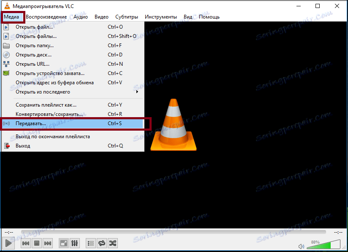Open the extended settings equalizer icon
Viewport: 348px width, 252px height.
pyautogui.click(x=75, y=243)
